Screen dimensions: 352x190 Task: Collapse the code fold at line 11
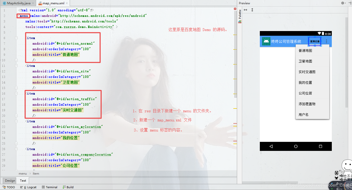[16, 66]
